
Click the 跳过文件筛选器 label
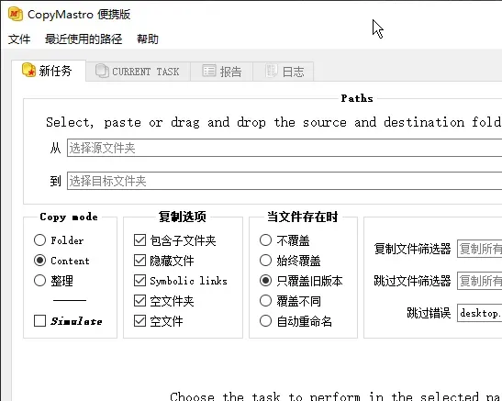(x=412, y=281)
